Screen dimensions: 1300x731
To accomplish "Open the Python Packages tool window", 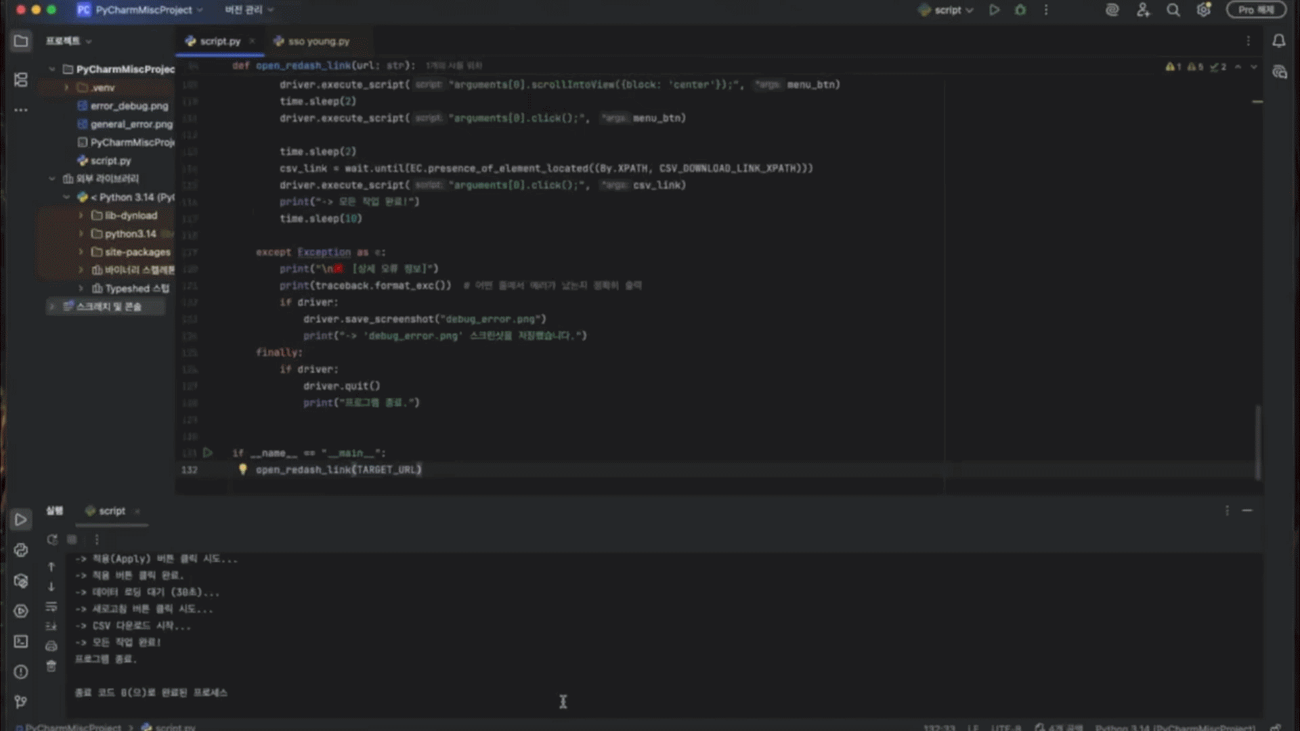I will pyautogui.click(x=21, y=581).
